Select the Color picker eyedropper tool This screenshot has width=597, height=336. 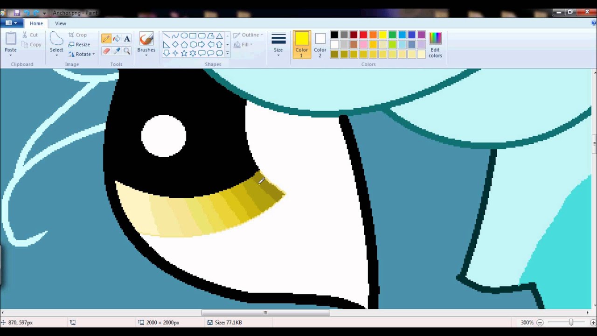point(117,51)
